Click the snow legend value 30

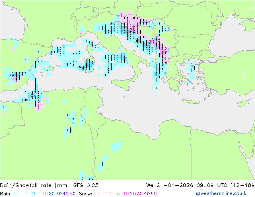point(140,194)
